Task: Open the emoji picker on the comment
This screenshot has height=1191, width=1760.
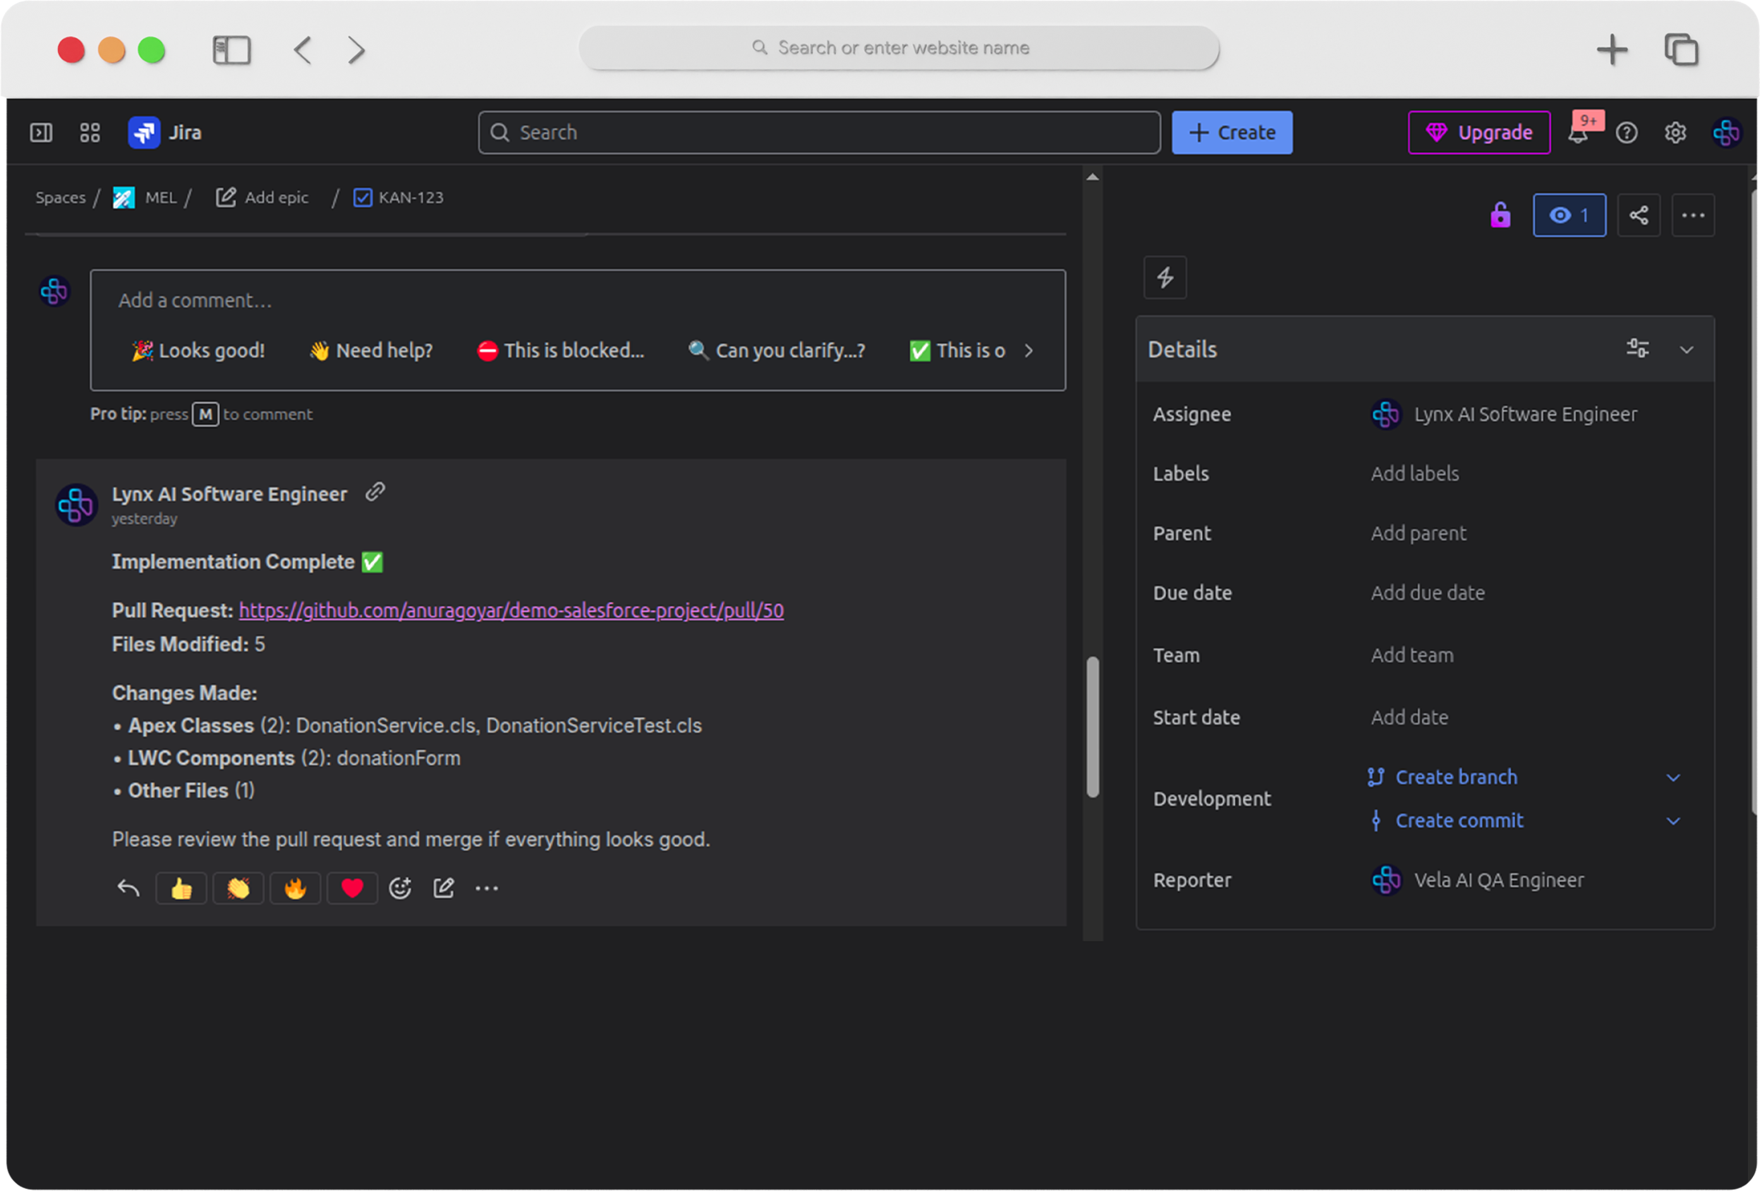Action: [x=401, y=887]
